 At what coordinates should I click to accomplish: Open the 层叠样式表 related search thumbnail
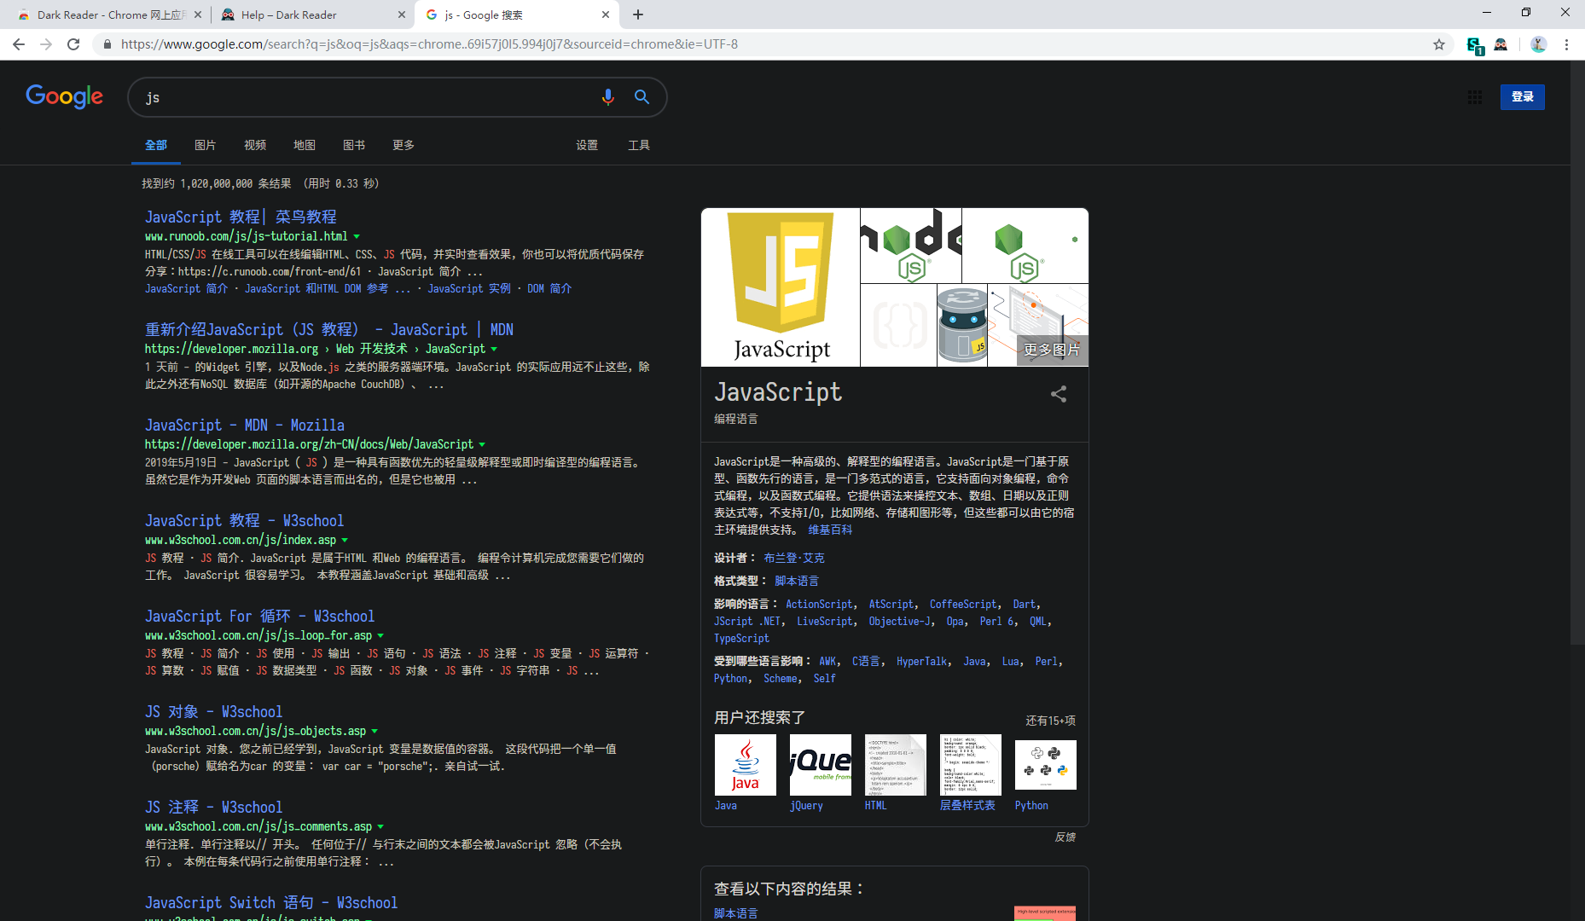click(971, 765)
